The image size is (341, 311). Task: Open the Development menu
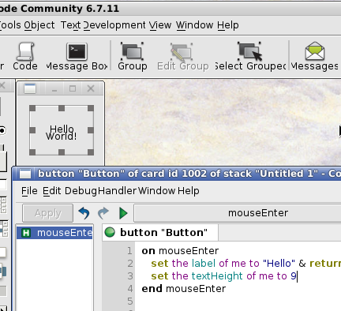[x=114, y=25]
